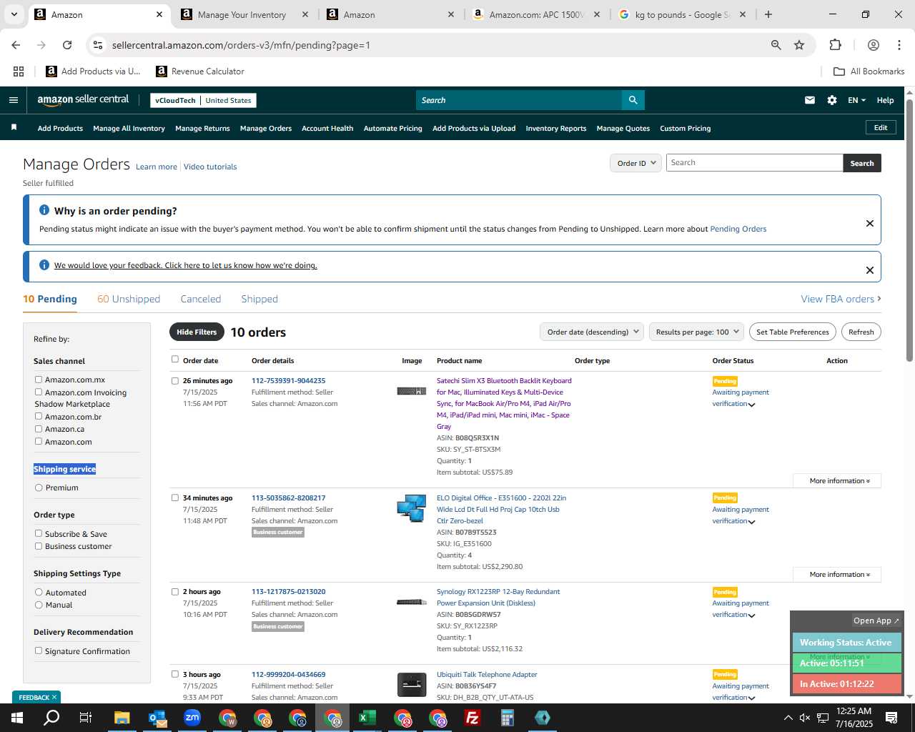Open the bookmarks apps grid icon

[19, 71]
